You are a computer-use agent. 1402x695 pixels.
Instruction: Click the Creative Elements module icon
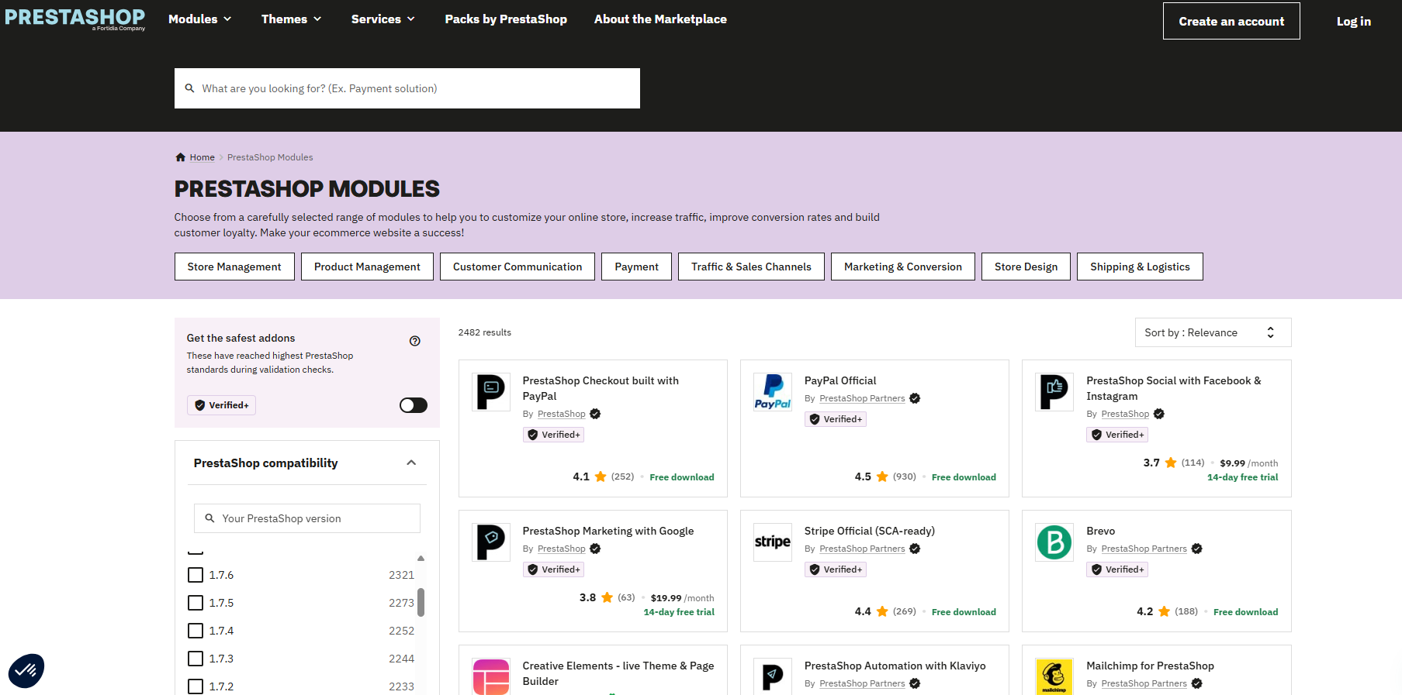click(x=491, y=676)
